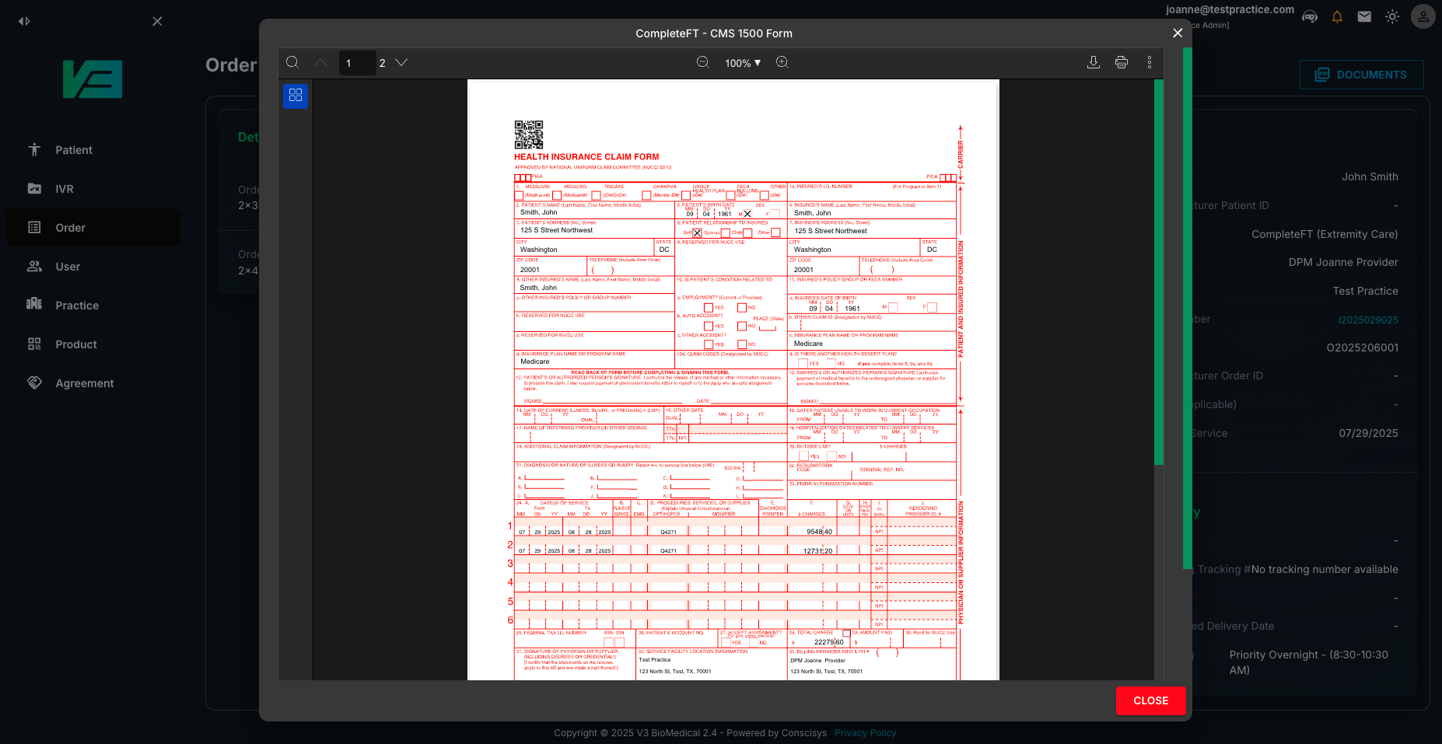This screenshot has width=1442, height=744.
Task: Open the notifications bell icon
Action: tap(1337, 16)
